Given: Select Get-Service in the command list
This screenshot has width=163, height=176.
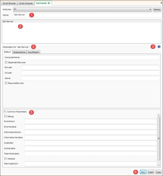Looking at the screenshot, I should pos(8,22).
